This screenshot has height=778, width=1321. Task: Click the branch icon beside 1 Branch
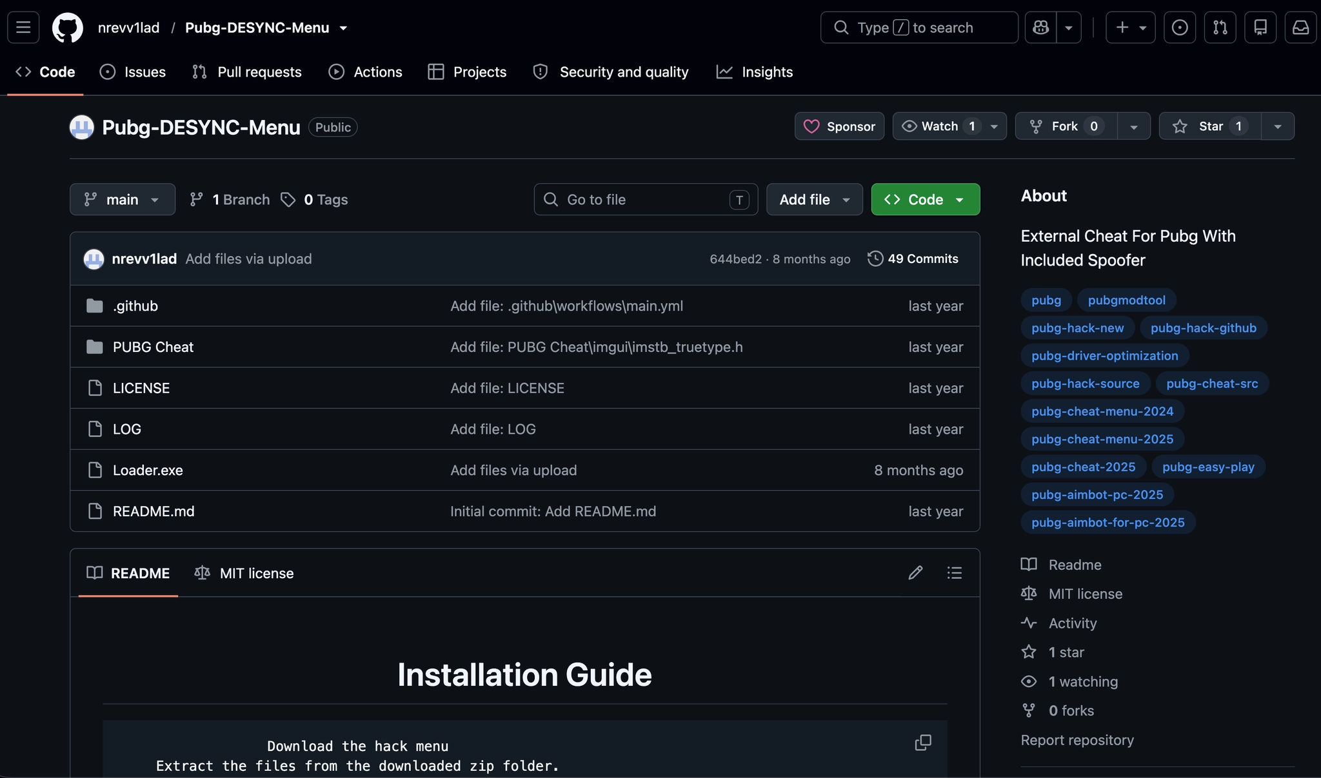(x=197, y=200)
